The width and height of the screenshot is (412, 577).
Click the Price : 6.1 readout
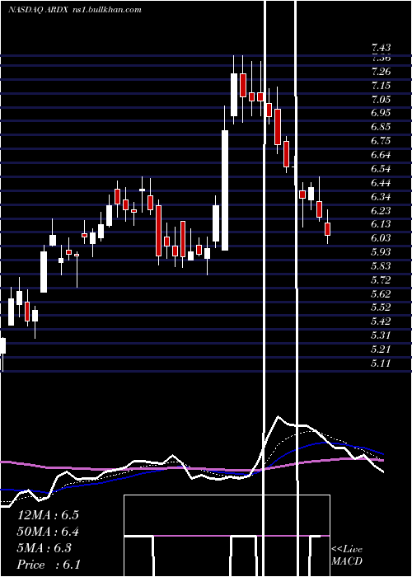click(x=49, y=565)
